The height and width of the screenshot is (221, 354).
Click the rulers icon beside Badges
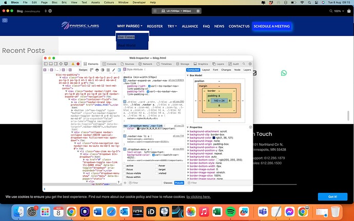(x=92, y=70)
